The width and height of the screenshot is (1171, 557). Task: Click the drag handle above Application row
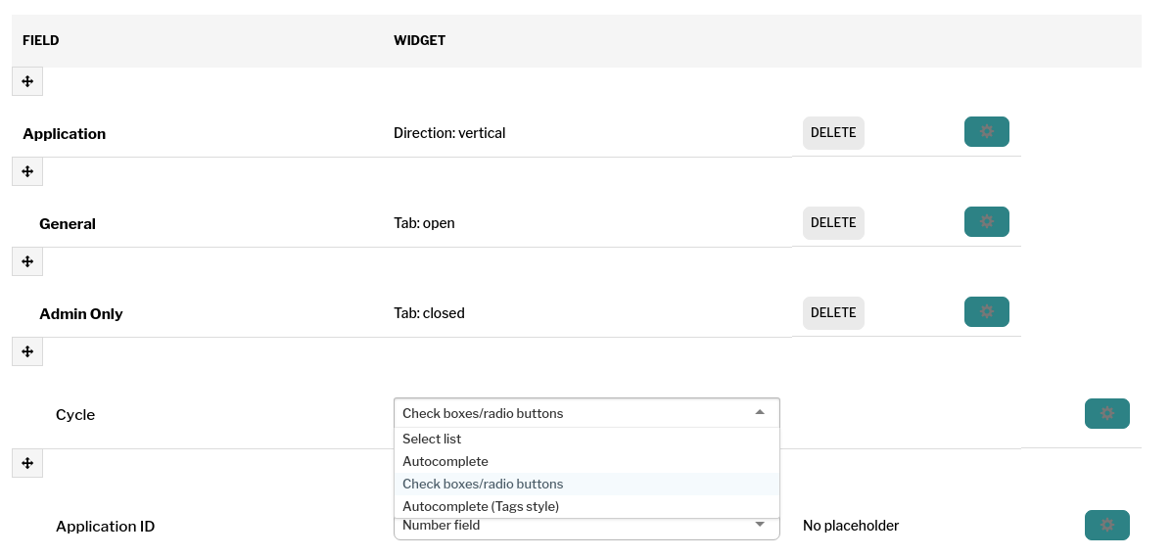(27, 81)
